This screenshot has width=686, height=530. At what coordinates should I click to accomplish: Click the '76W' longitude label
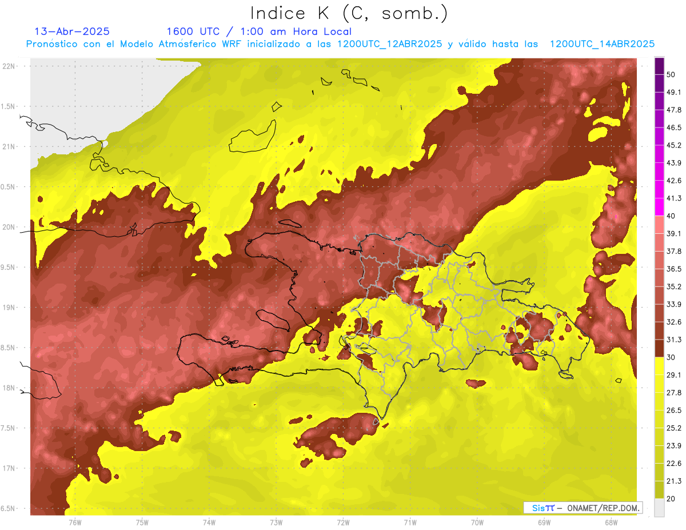click(x=75, y=523)
